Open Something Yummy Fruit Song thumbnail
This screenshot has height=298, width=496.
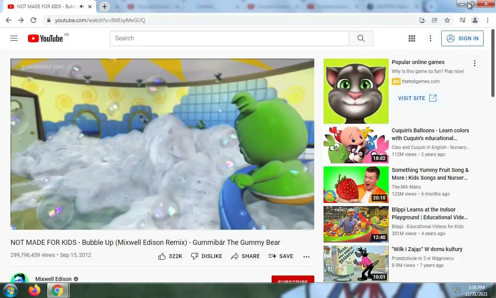pos(356,185)
